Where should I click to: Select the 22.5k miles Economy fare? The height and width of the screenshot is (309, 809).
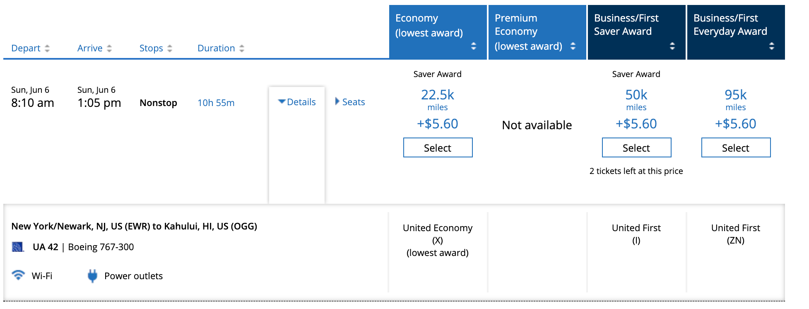click(438, 147)
